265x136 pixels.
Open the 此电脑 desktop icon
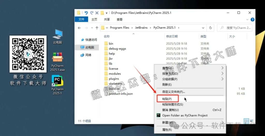click(57, 37)
